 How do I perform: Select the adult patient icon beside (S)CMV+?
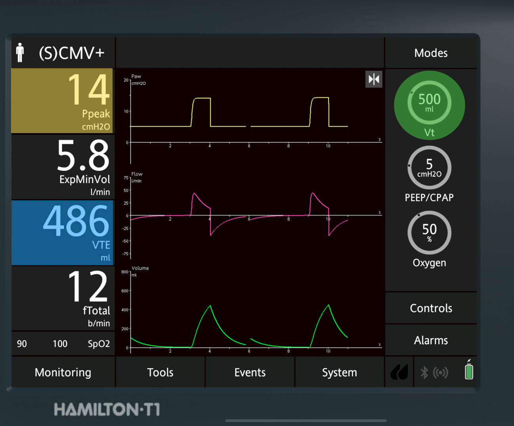click(x=21, y=52)
